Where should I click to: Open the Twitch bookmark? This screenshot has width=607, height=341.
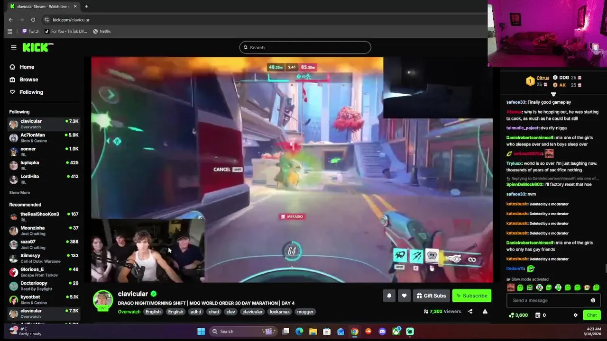31,31
